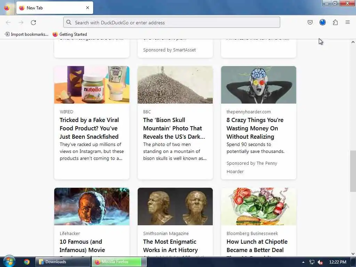Click the Firefox View icon left of the tab
356x267 pixels.
(7, 8)
